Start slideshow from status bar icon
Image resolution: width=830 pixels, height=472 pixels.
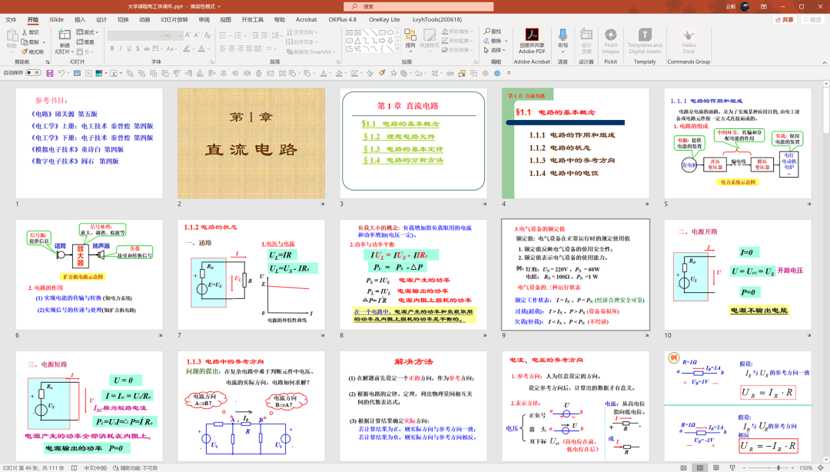coord(732,467)
